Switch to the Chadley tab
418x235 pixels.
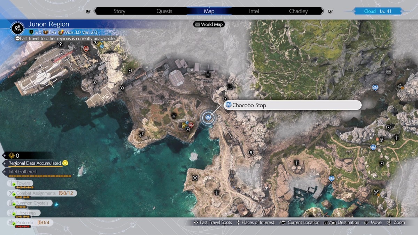299,11
